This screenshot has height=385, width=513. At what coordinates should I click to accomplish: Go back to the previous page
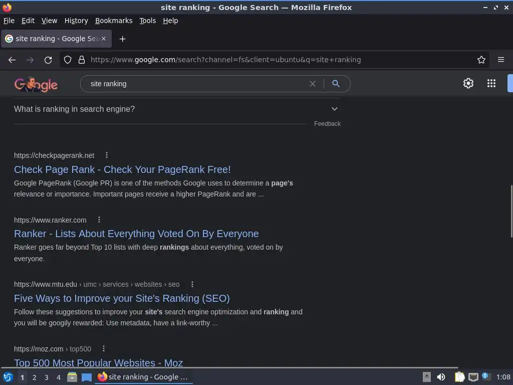point(12,60)
